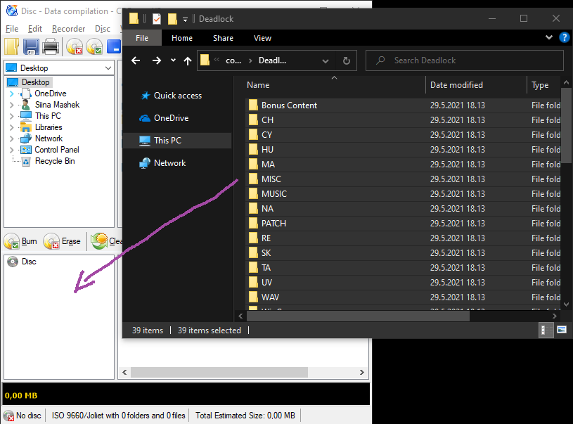
Task: Open recent locations dropdown arrow in Explorer
Action: click(173, 60)
